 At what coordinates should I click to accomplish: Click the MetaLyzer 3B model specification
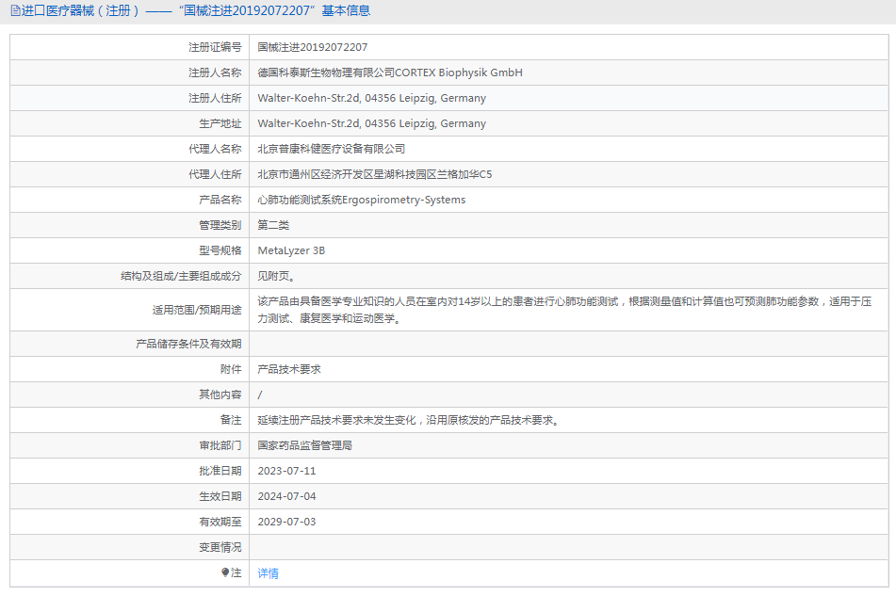tap(292, 250)
